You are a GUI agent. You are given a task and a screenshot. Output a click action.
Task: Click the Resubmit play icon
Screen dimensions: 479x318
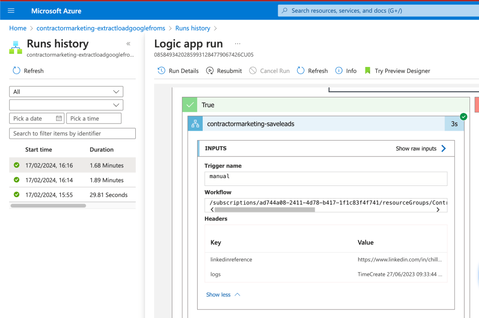tap(210, 71)
